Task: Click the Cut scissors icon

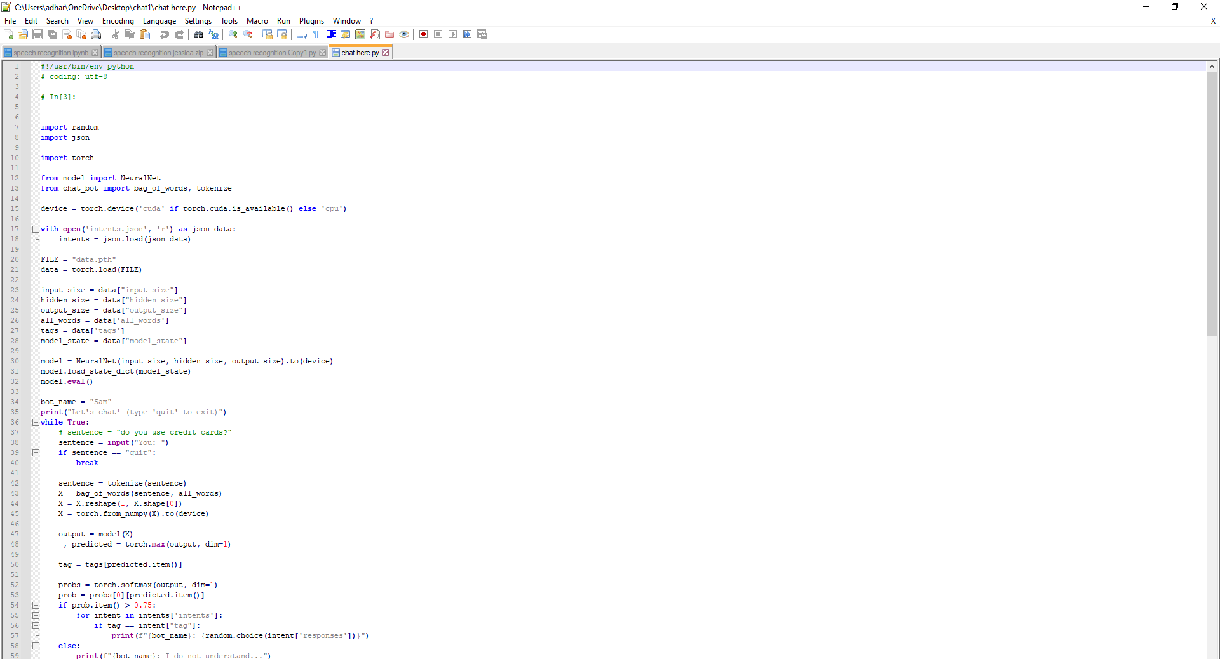Action: click(116, 34)
